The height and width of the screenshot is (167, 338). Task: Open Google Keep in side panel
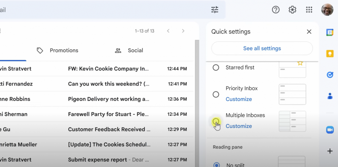pos(330,53)
